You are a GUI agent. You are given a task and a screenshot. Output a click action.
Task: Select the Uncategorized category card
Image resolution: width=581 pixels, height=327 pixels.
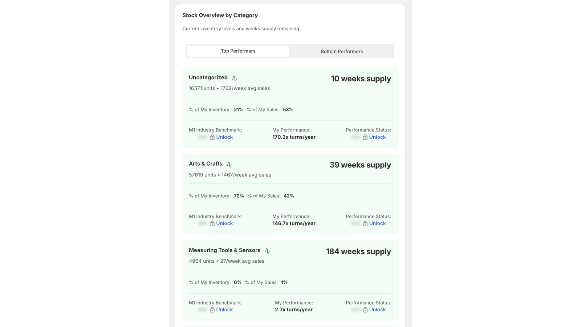click(x=289, y=107)
